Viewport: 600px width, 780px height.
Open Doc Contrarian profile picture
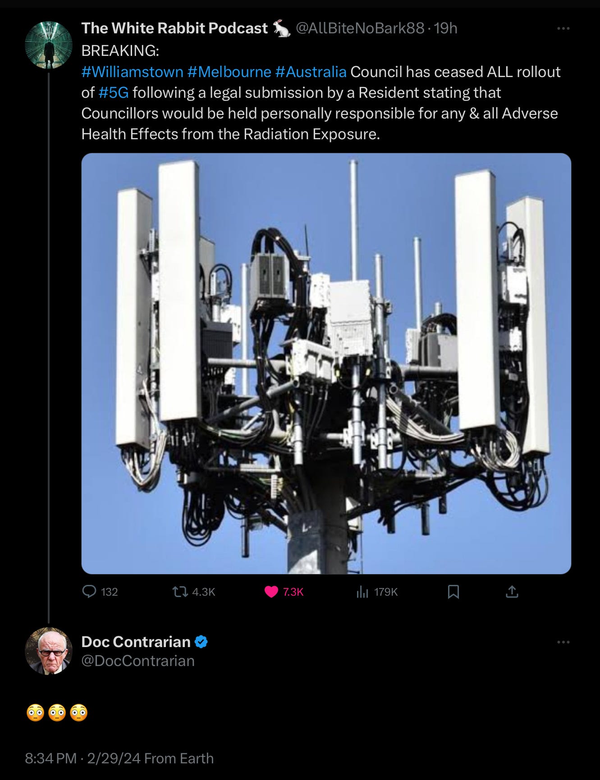point(49,651)
